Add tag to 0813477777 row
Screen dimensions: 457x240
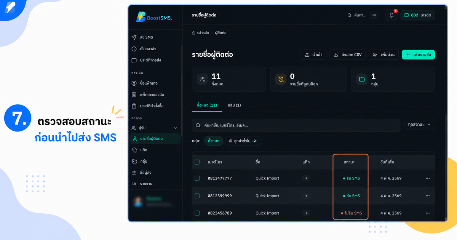pyautogui.click(x=307, y=178)
